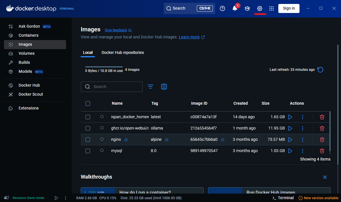This screenshot has height=202, width=341.
Task: Open more actions for ghcr.io/open-webui image
Action: click(x=303, y=128)
